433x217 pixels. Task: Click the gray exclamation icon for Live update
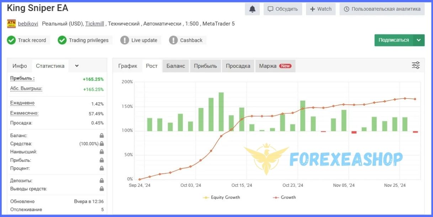(125, 40)
